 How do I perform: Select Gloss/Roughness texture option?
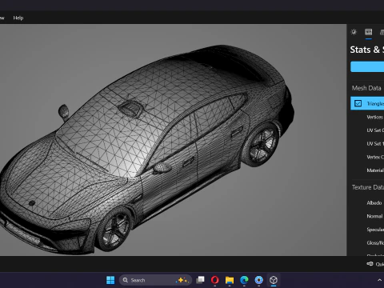click(x=375, y=242)
